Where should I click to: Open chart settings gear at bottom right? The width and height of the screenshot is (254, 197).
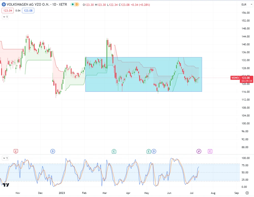coord(247,193)
